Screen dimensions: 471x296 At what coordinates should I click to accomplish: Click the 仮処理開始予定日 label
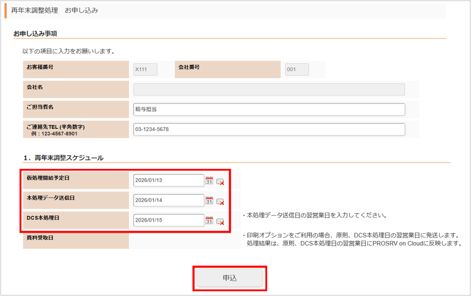point(48,178)
